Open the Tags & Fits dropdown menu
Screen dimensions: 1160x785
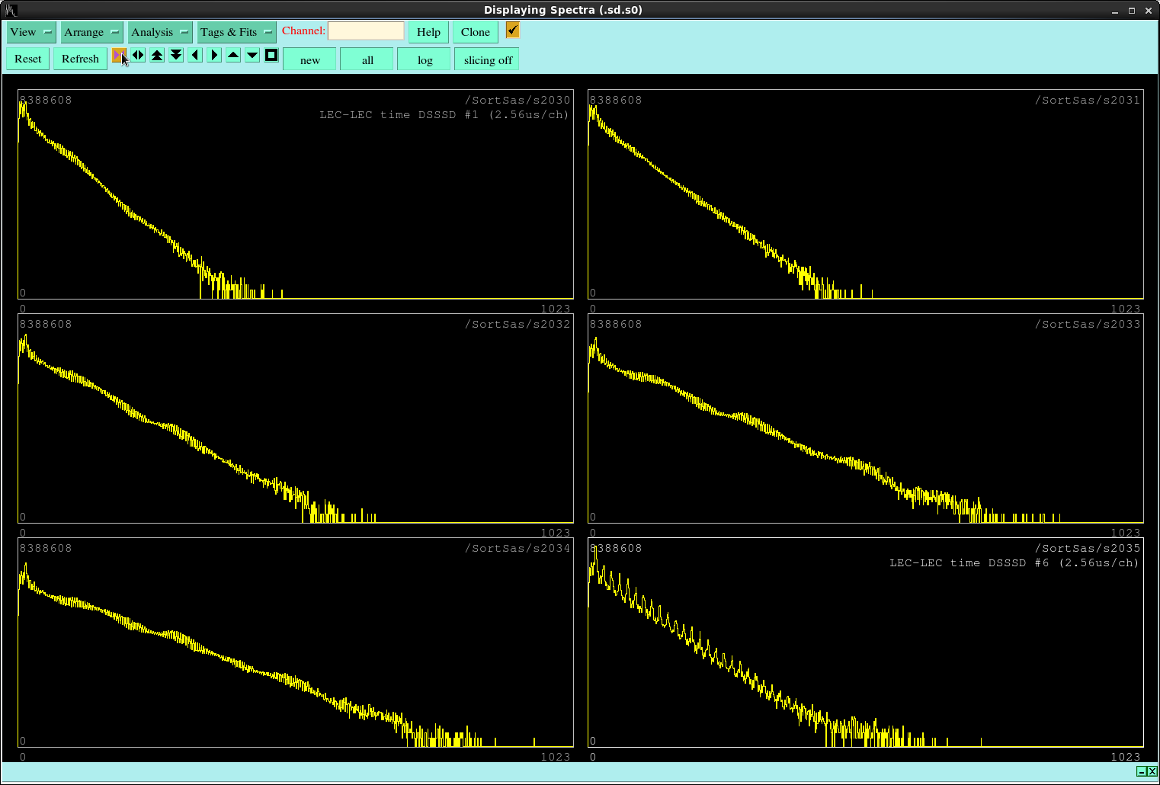click(236, 32)
